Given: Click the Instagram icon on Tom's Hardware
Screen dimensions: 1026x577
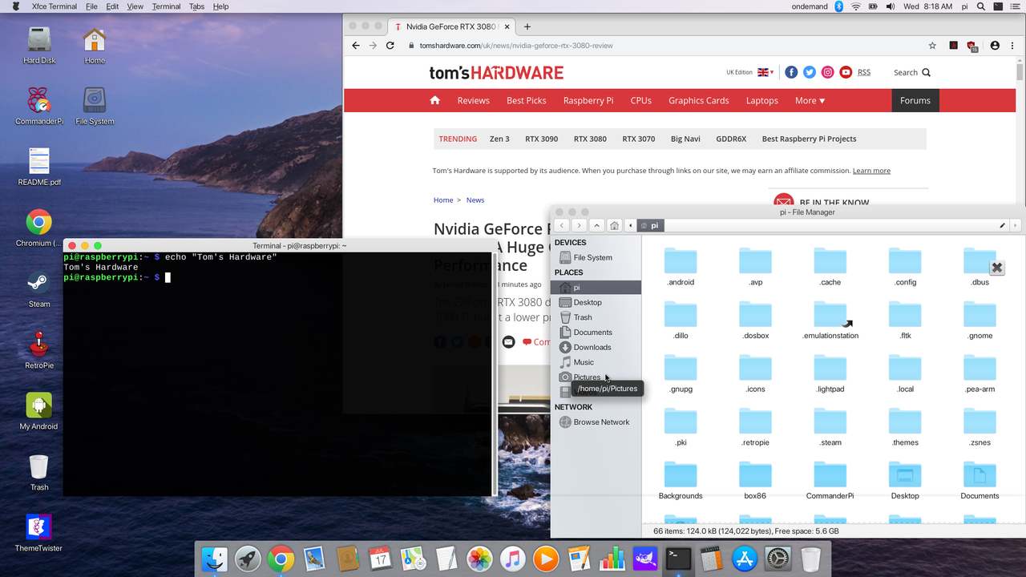Looking at the screenshot, I should pyautogui.click(x=828, y=72).
